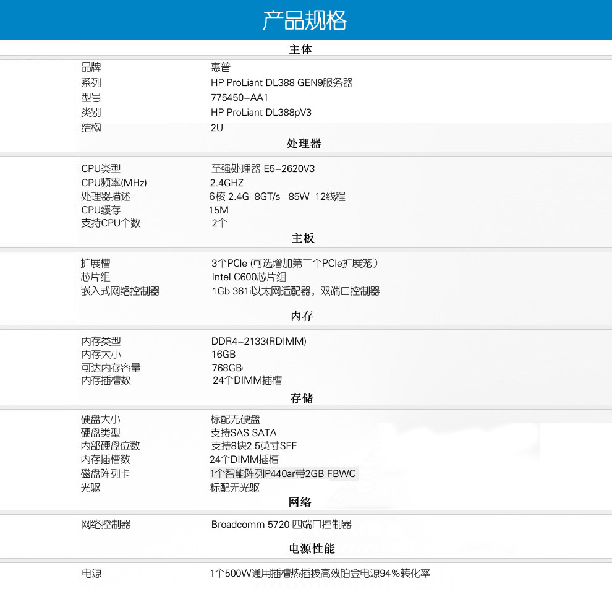Click the 品牌 label
Viewport: 612px width, 589px height.
(91, 67)
